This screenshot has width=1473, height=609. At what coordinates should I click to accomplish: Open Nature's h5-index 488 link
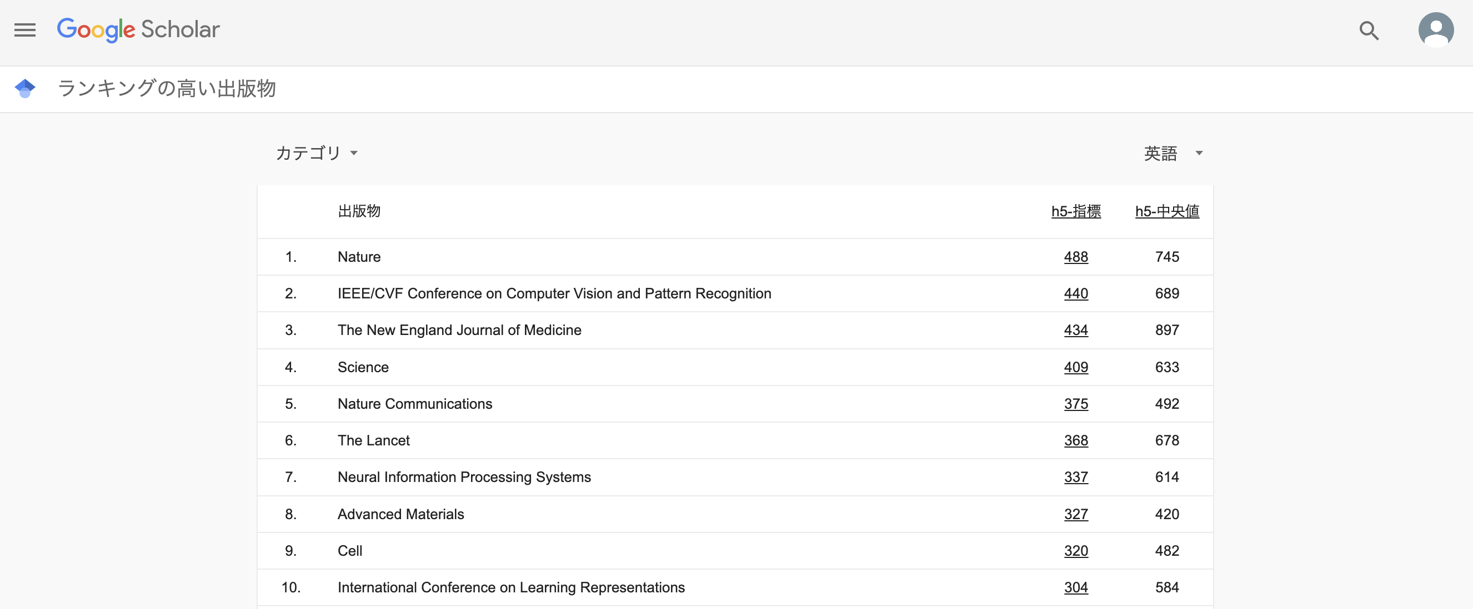tap(1075, 257)
